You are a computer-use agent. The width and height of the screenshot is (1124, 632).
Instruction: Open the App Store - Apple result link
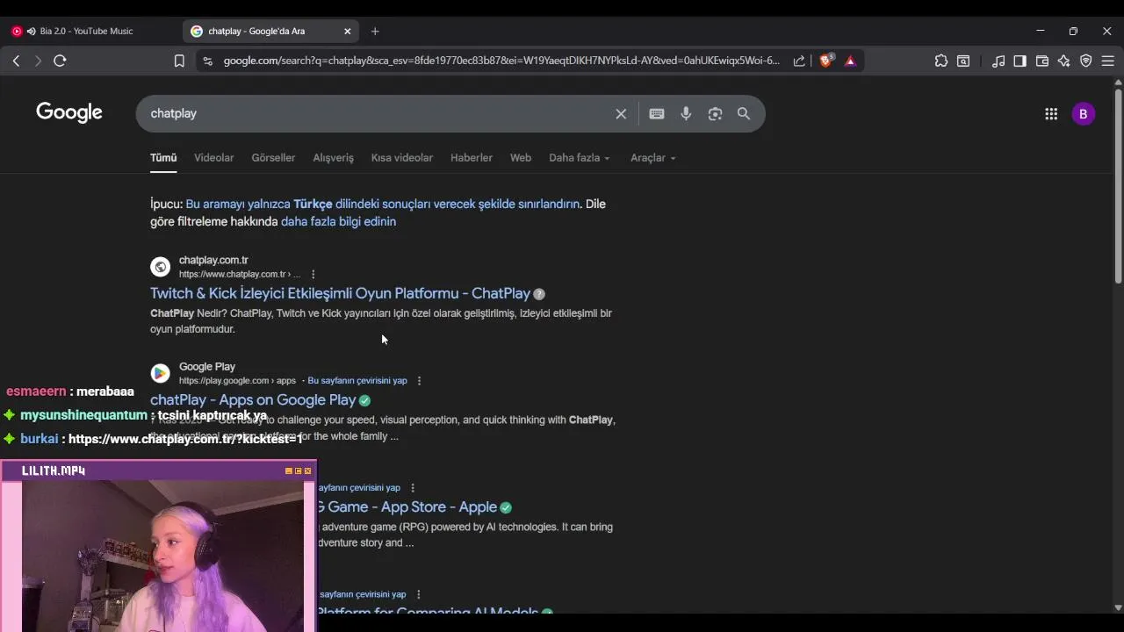(407, 507)
